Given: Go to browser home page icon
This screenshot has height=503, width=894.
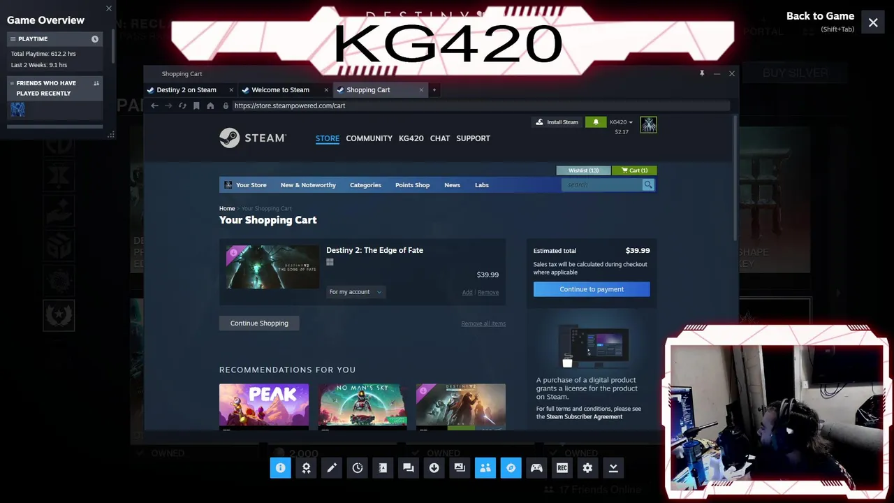Looking at the screenshot, I should 210,105.
